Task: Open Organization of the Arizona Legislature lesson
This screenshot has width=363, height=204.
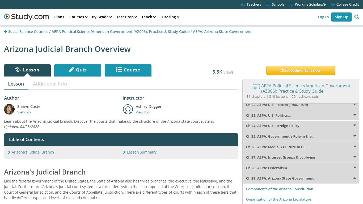Action: (278, 199)
